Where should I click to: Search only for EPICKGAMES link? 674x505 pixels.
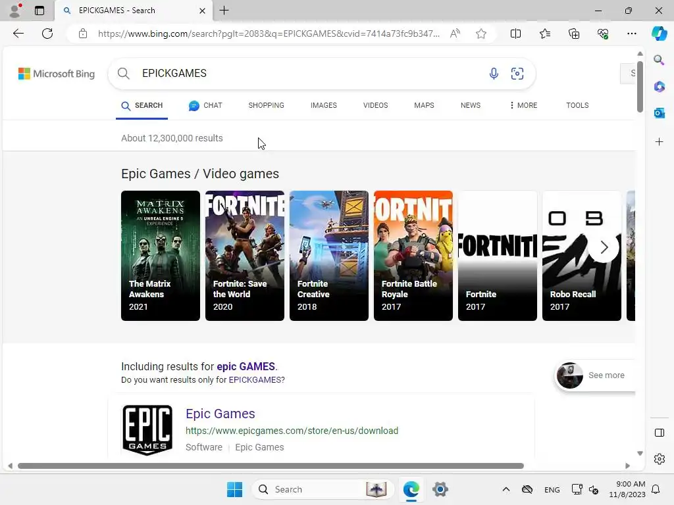click(255, 379)
